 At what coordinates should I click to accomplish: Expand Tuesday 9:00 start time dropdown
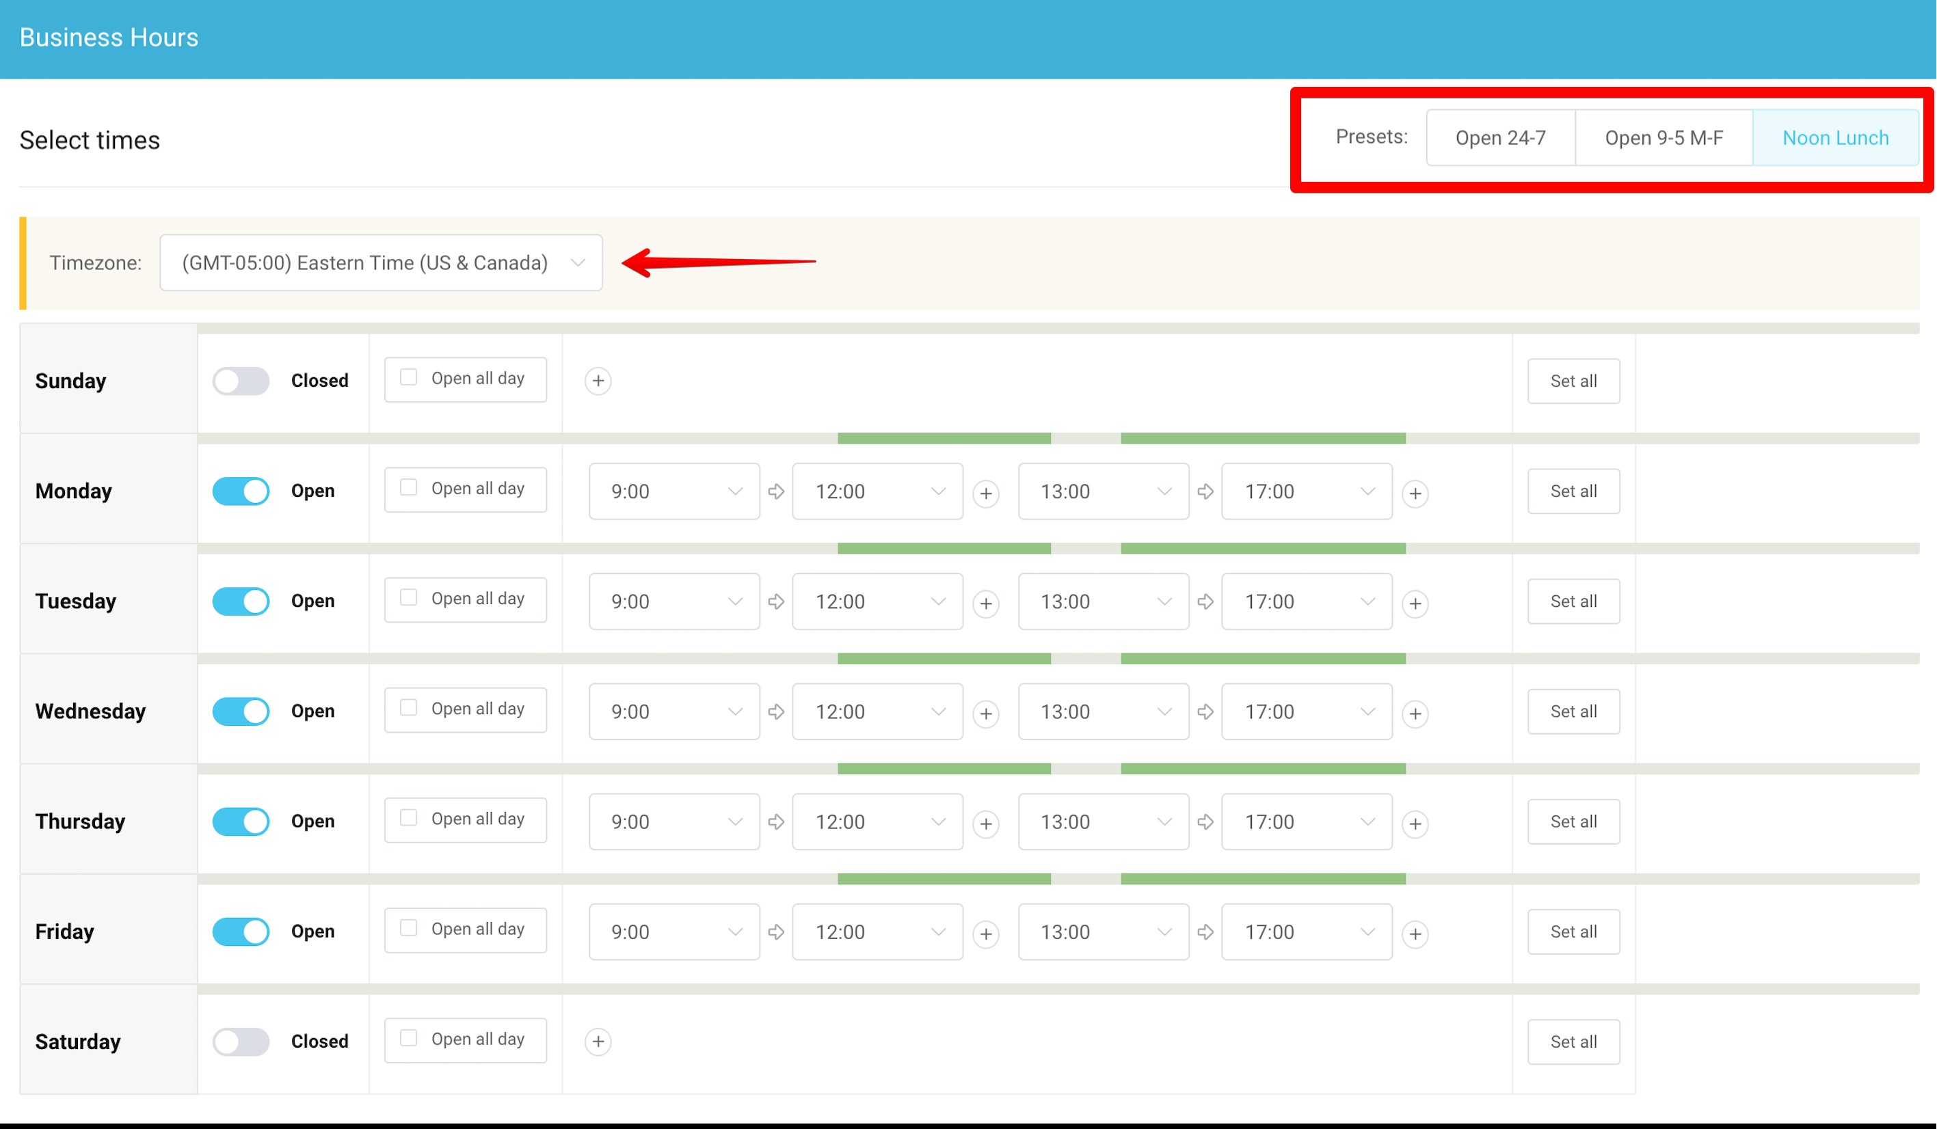click(x=674, y=601)
